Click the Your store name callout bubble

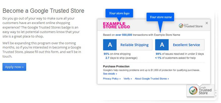click(160, 17)
